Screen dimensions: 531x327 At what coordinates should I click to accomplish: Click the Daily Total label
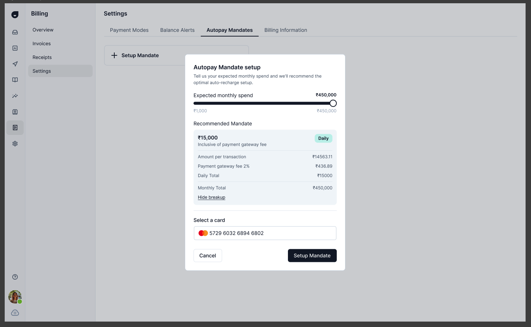[x=208, y=175]
